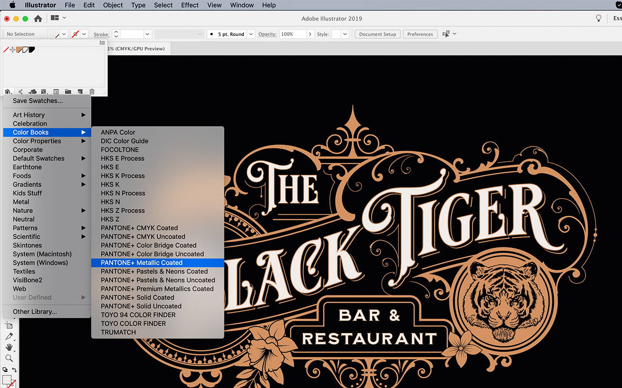The image size is (622, 388).
Task: Select the Hand tool
Action: [x=9, y=347]
